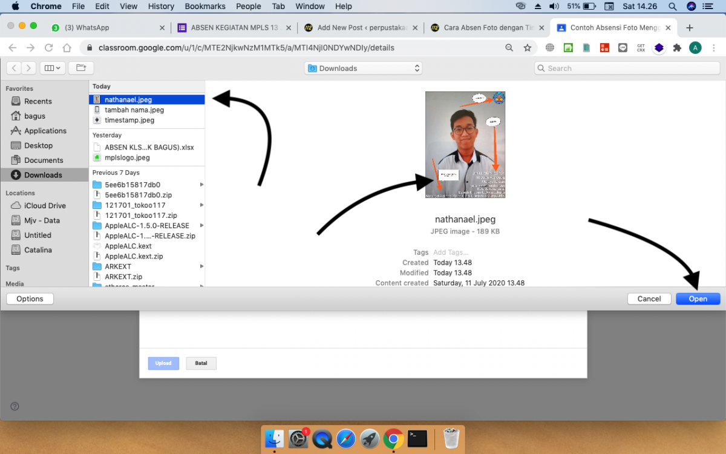The image size is (726, 454).
Task: Open System Preferences from the Dock
Action: pyautogui.click(x=298, y=438)
